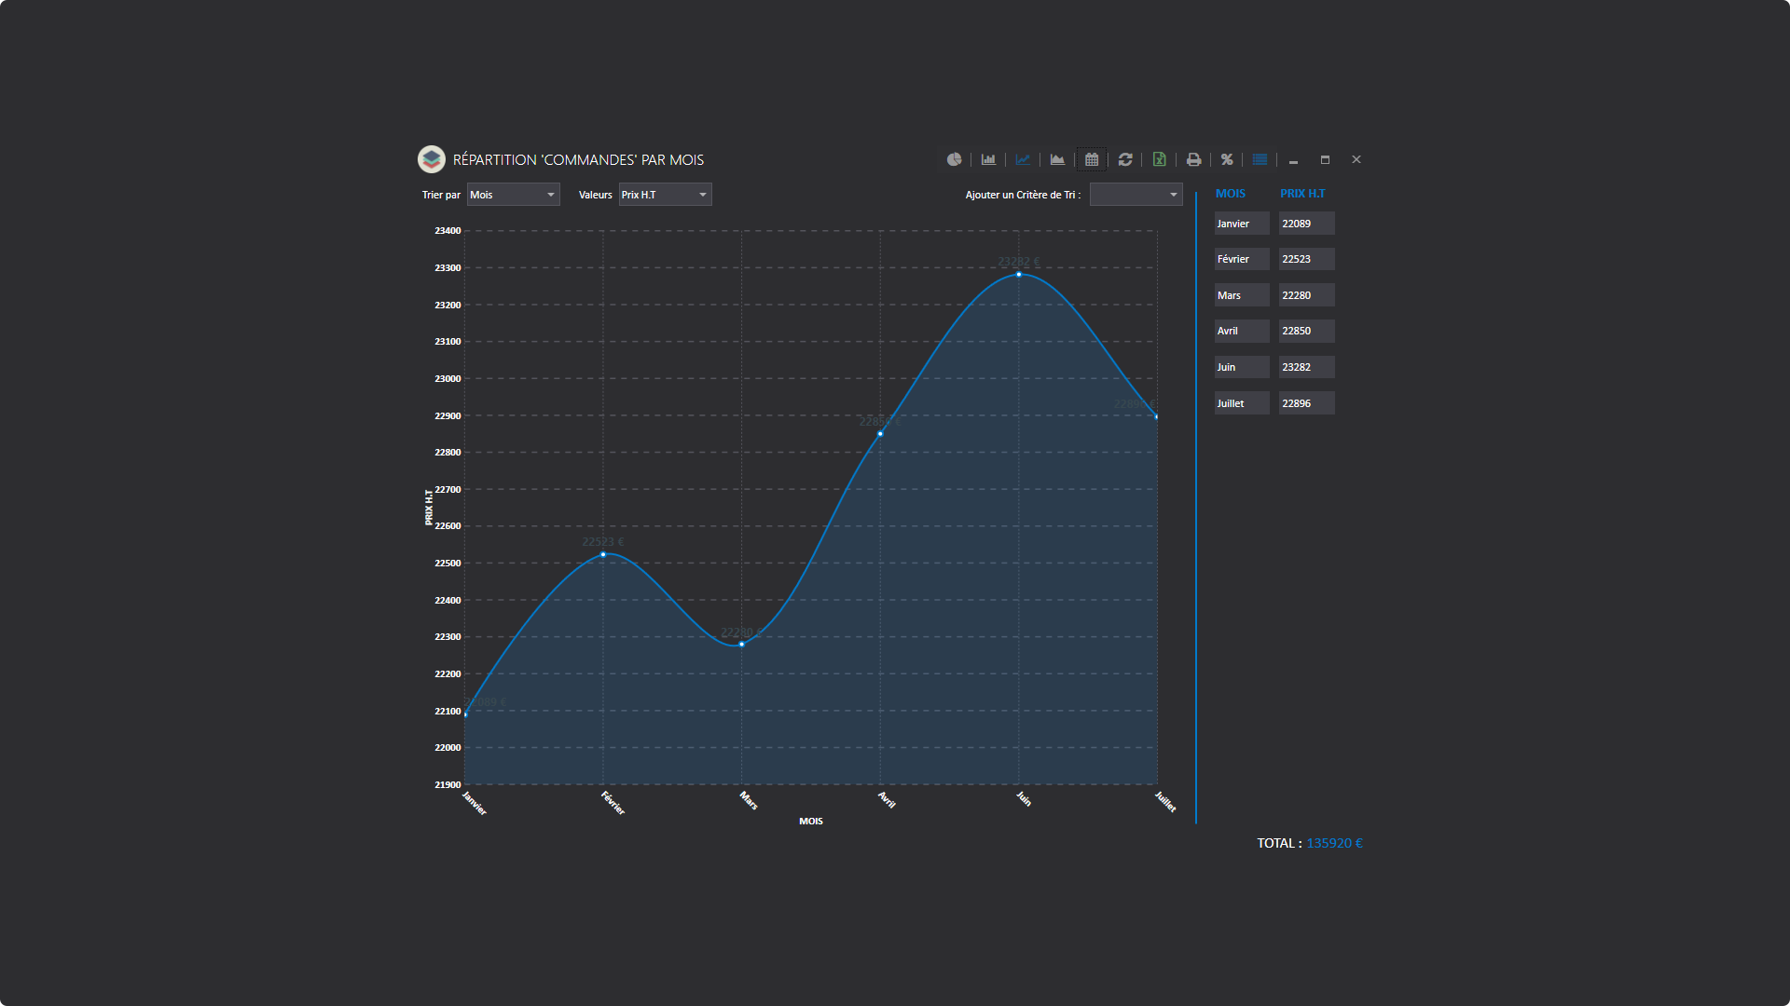
Task: Click the Avril data point on chart
Action: [x=880, y=434]
